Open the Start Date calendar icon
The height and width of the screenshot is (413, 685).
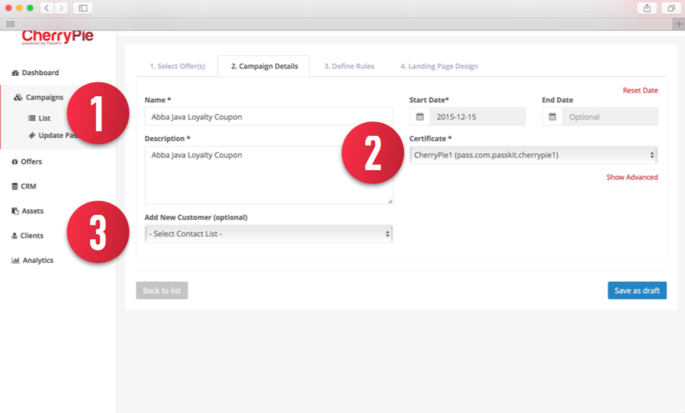(420, 117)
